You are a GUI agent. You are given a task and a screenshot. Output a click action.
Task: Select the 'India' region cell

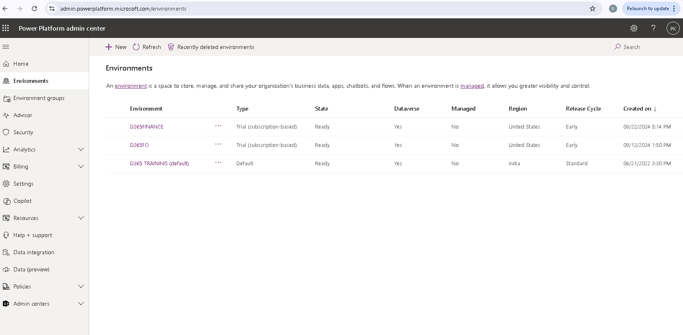[514, 164]
